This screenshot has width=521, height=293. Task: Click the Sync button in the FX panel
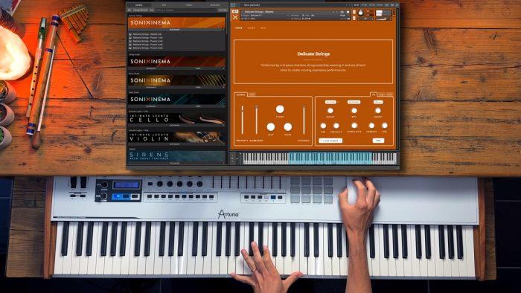click(378, 141)
